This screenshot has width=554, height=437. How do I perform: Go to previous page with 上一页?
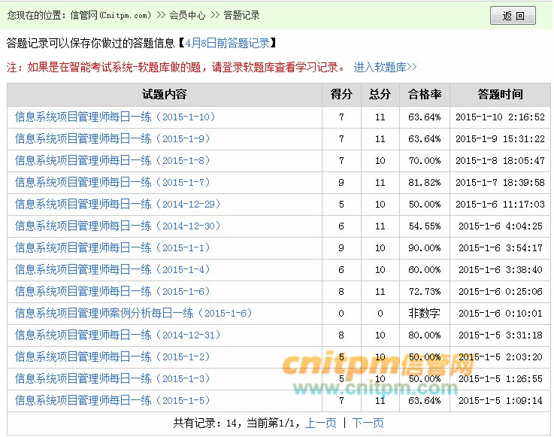pos(320,423)
